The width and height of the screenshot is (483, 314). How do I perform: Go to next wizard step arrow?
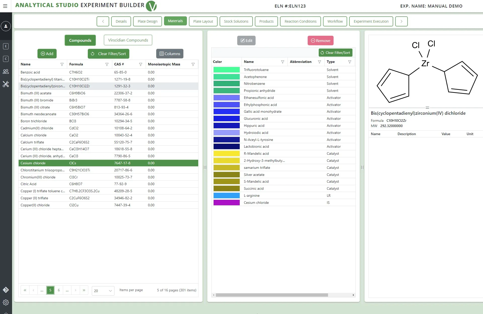pyautogui.click(x=401, y=21)
